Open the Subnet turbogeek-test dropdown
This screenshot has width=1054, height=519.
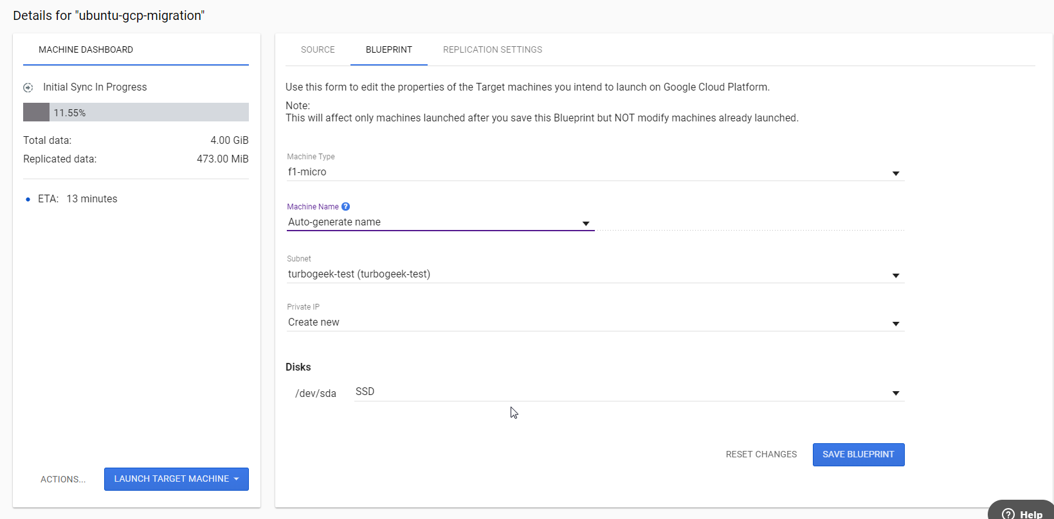(595, 274)
